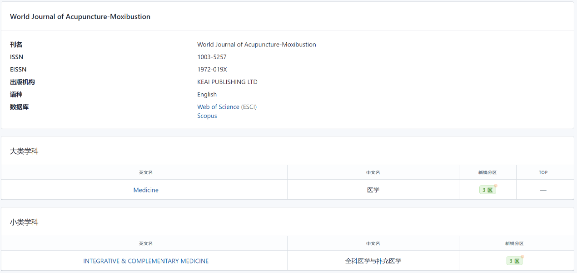This screenshot has height=273, width=577.
Task: Select the ISSN value 1003-5257
Action: pos(212,57)
